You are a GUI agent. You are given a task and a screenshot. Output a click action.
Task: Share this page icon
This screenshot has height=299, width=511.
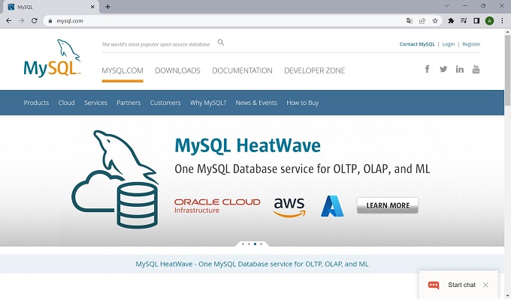[x=422, y=21]
